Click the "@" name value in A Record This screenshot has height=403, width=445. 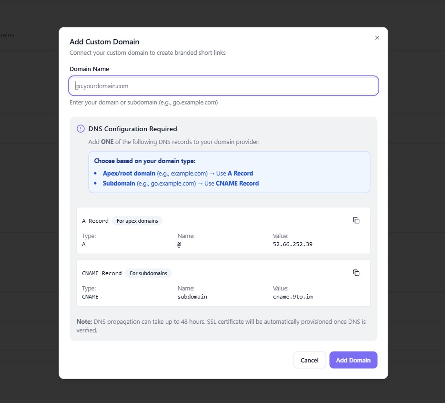tap(180, 244)
